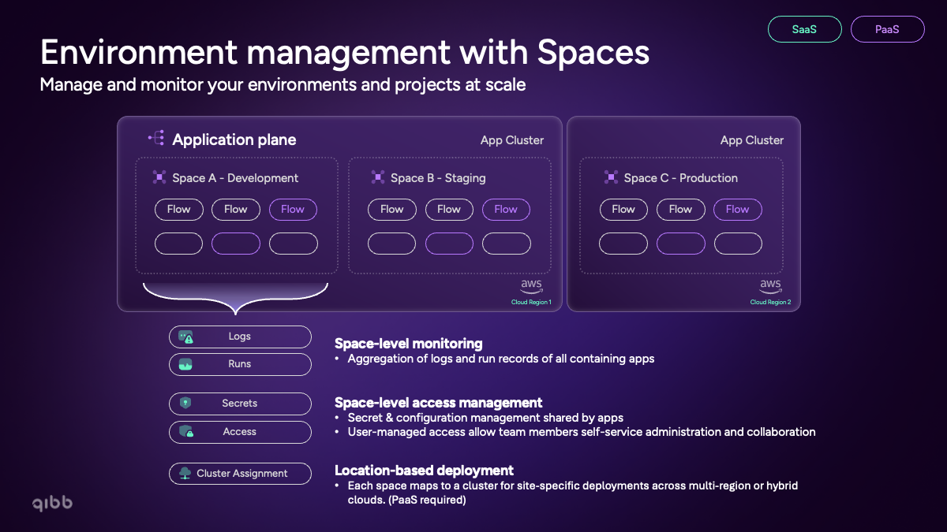Click the purple empty pill in Space B

click(449, 244)
